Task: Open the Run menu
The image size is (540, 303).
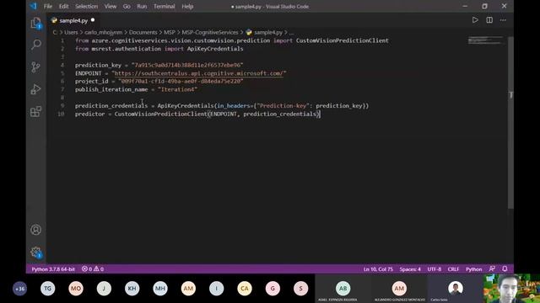Action: click(142, 6)
